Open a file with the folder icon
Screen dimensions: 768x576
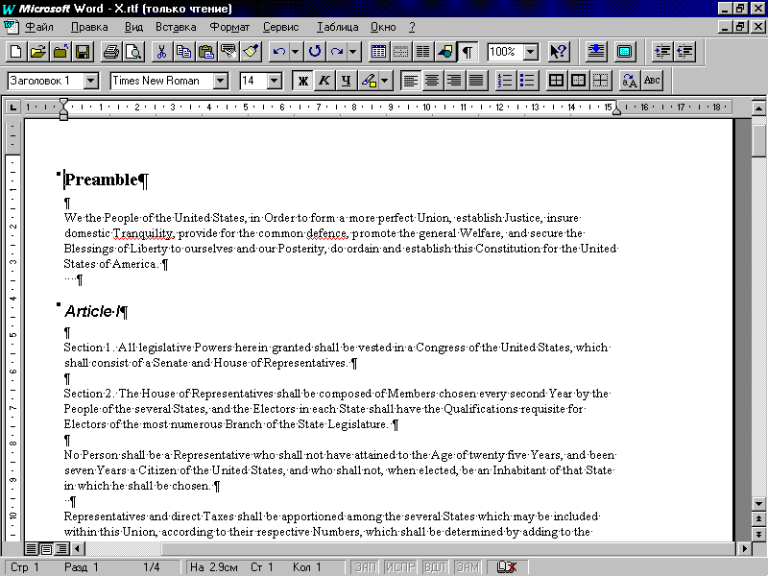[37, 52]
